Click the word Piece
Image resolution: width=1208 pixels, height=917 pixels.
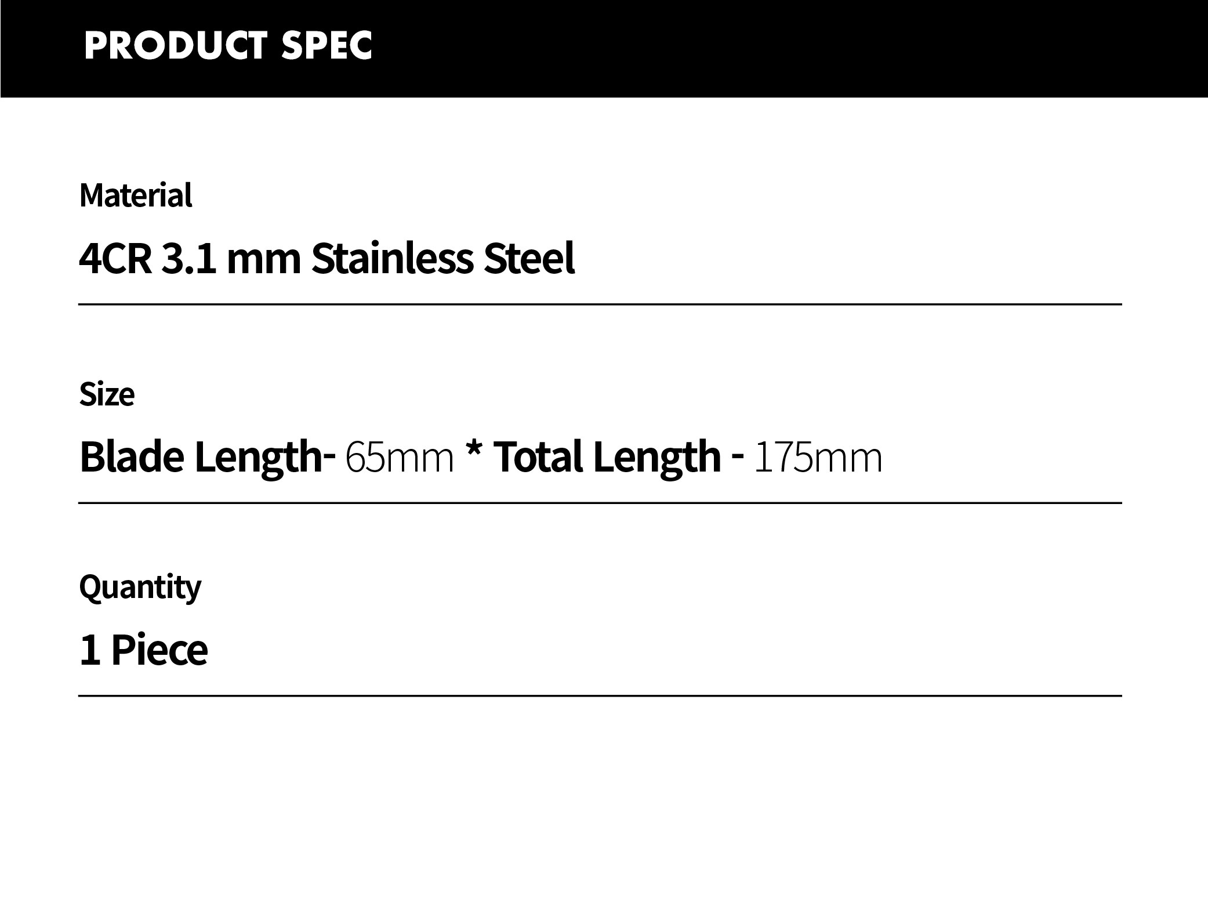tap(159, 650)
